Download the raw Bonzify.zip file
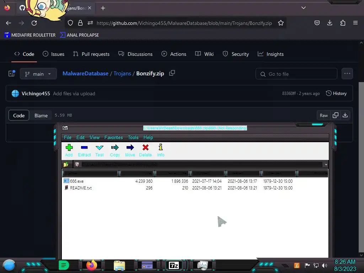364x273 pixels. pyautogui.click(x=345, y=116)
